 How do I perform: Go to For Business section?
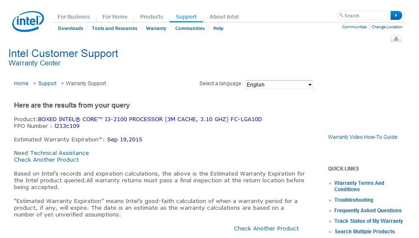tap(74, 16)
